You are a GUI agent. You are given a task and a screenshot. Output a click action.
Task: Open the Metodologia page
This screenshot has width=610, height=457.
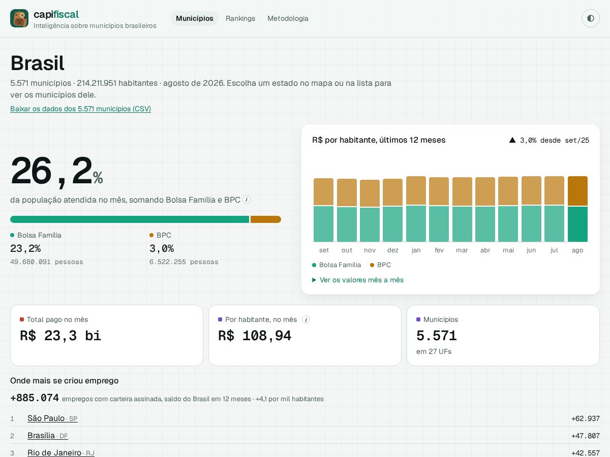(288, 18)
